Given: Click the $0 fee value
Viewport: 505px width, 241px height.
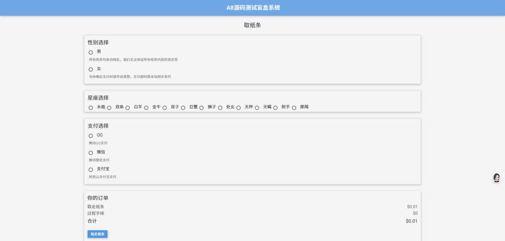Looking at the screenshot, I should pos(415,213).
